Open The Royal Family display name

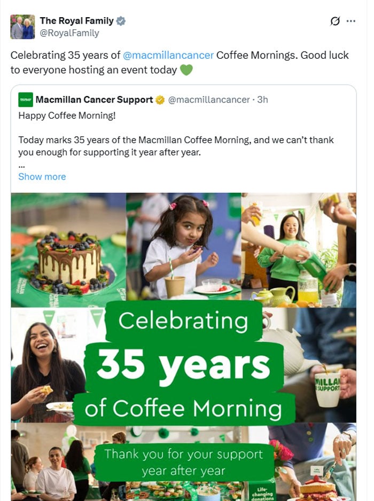[76, 21]
